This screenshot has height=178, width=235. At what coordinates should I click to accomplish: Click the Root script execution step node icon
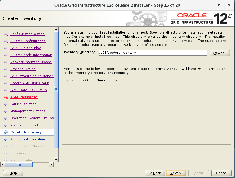coord(6,139)
